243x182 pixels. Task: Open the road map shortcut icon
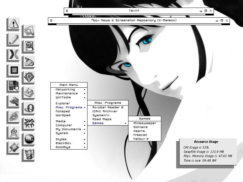pos(29,154)
